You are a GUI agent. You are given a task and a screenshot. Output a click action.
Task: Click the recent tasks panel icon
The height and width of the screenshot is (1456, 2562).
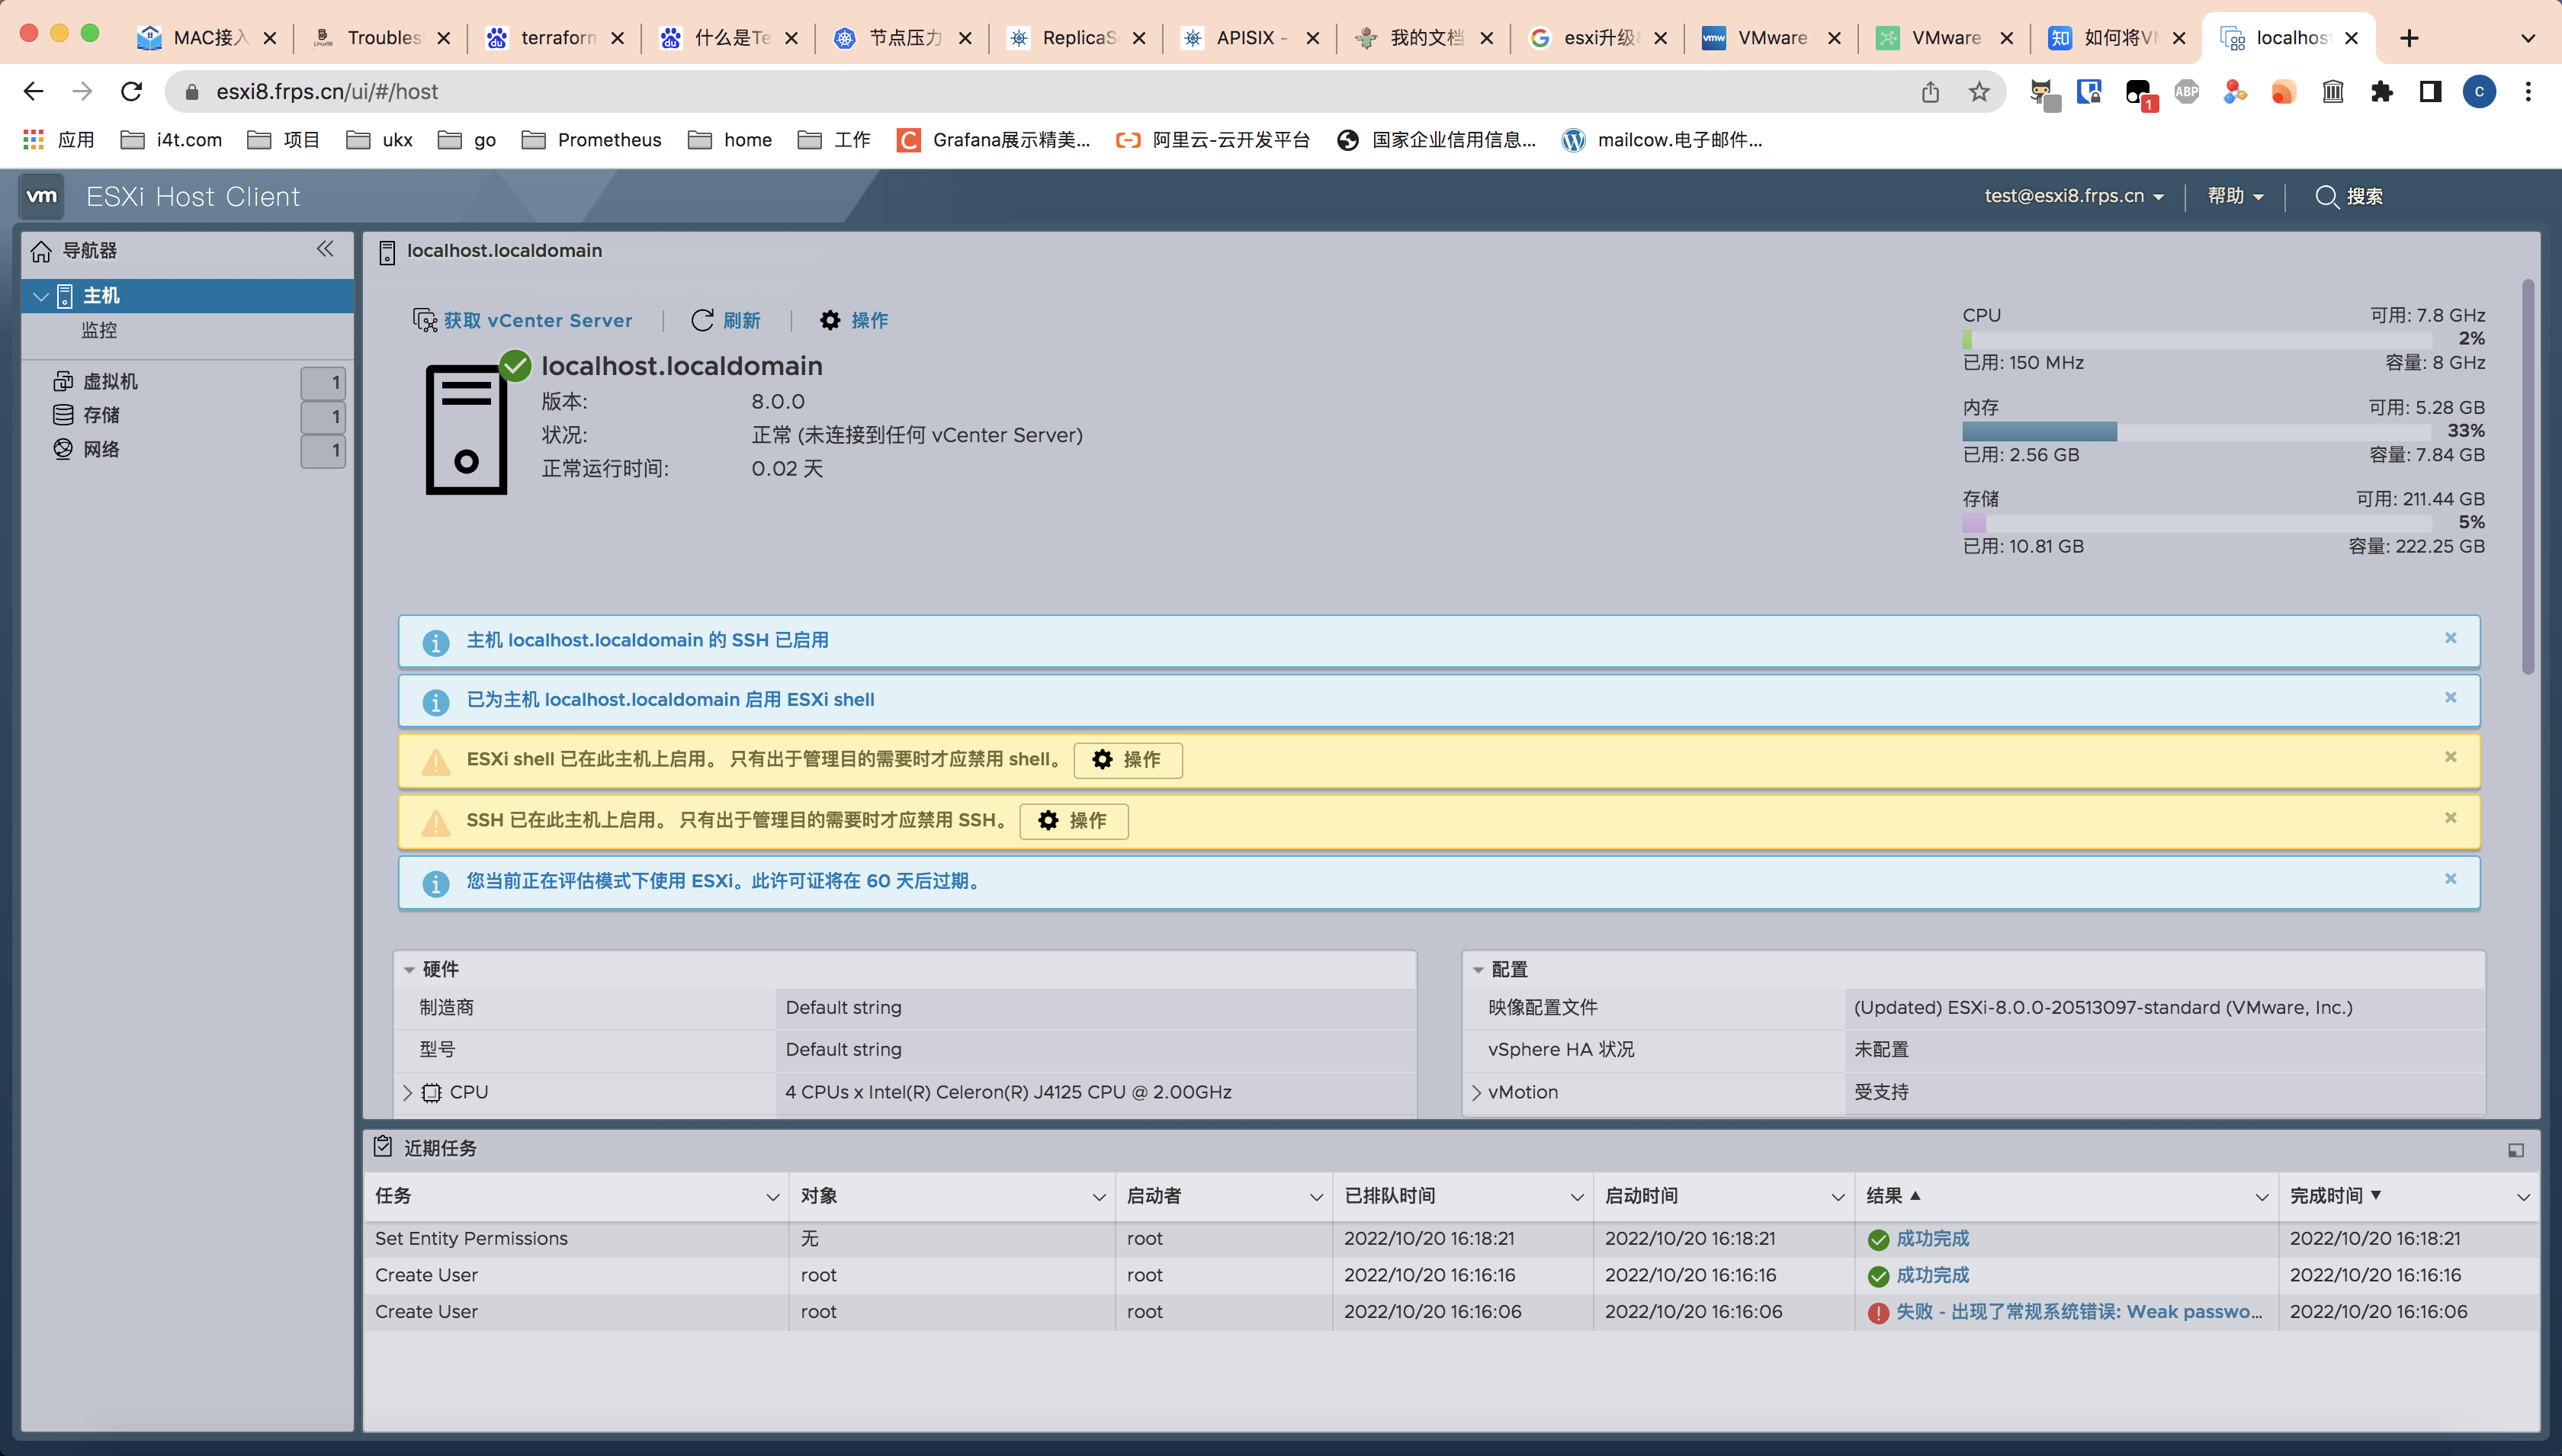pyautogui.click(x=383, y=1147)
